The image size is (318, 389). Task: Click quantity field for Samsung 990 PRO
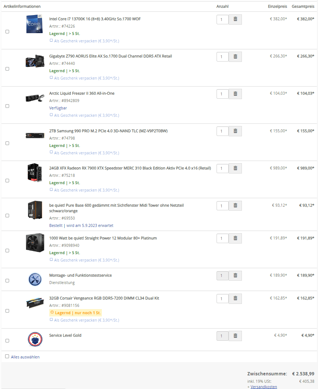222,131
